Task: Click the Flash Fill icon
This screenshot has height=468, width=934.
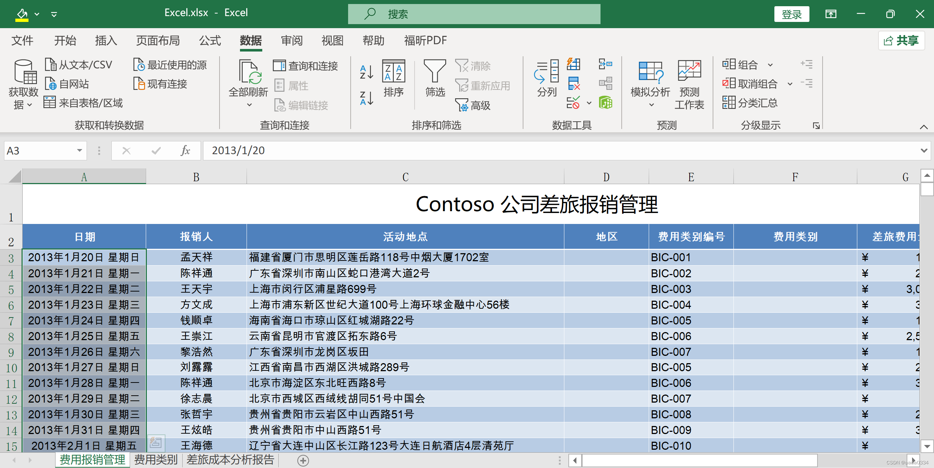Action: (x=573, y=64)
